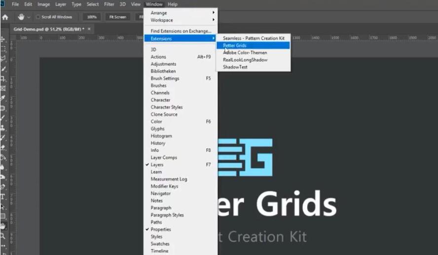Screen dimensions: 438x255
Task: Open the 3D menu in menu bar
Action: pos(122,4)
